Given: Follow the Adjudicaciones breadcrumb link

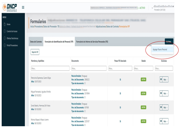Looking at the screenshot, I should (x=101, y=26).
